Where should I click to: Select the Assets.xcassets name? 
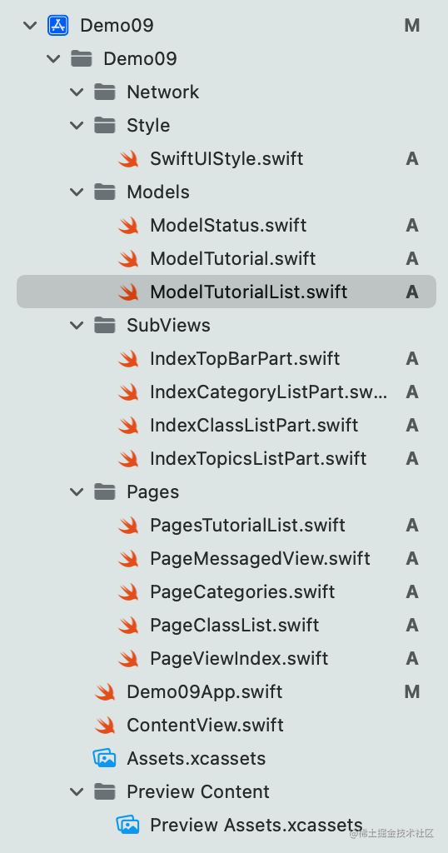pos(197,758)
